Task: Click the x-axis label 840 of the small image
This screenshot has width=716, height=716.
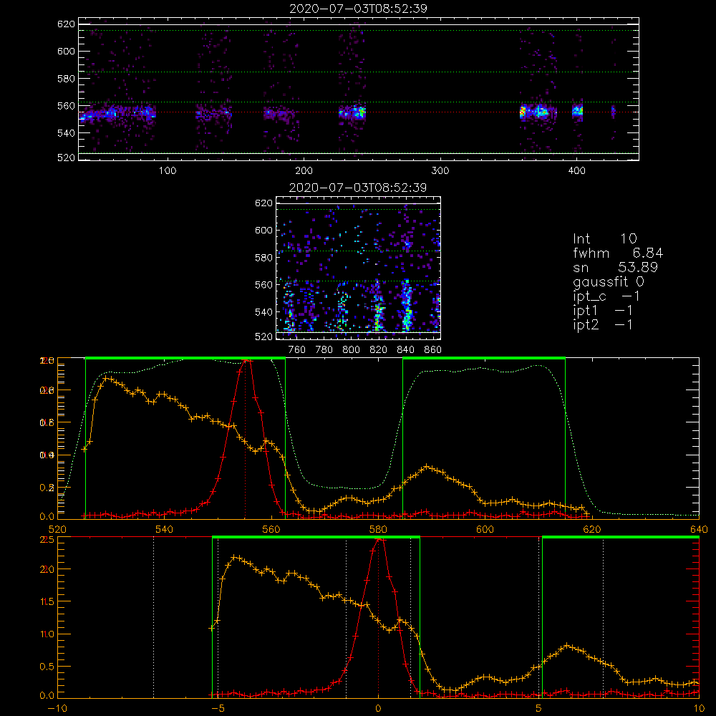Action: (405, 350)
